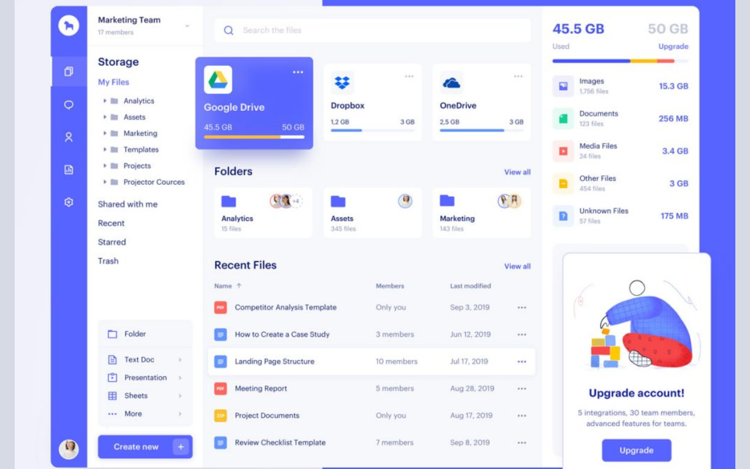The height and width of the screenshot is (469, 750).
Task: Sort files by the Name column
Action: coord(228,286)
